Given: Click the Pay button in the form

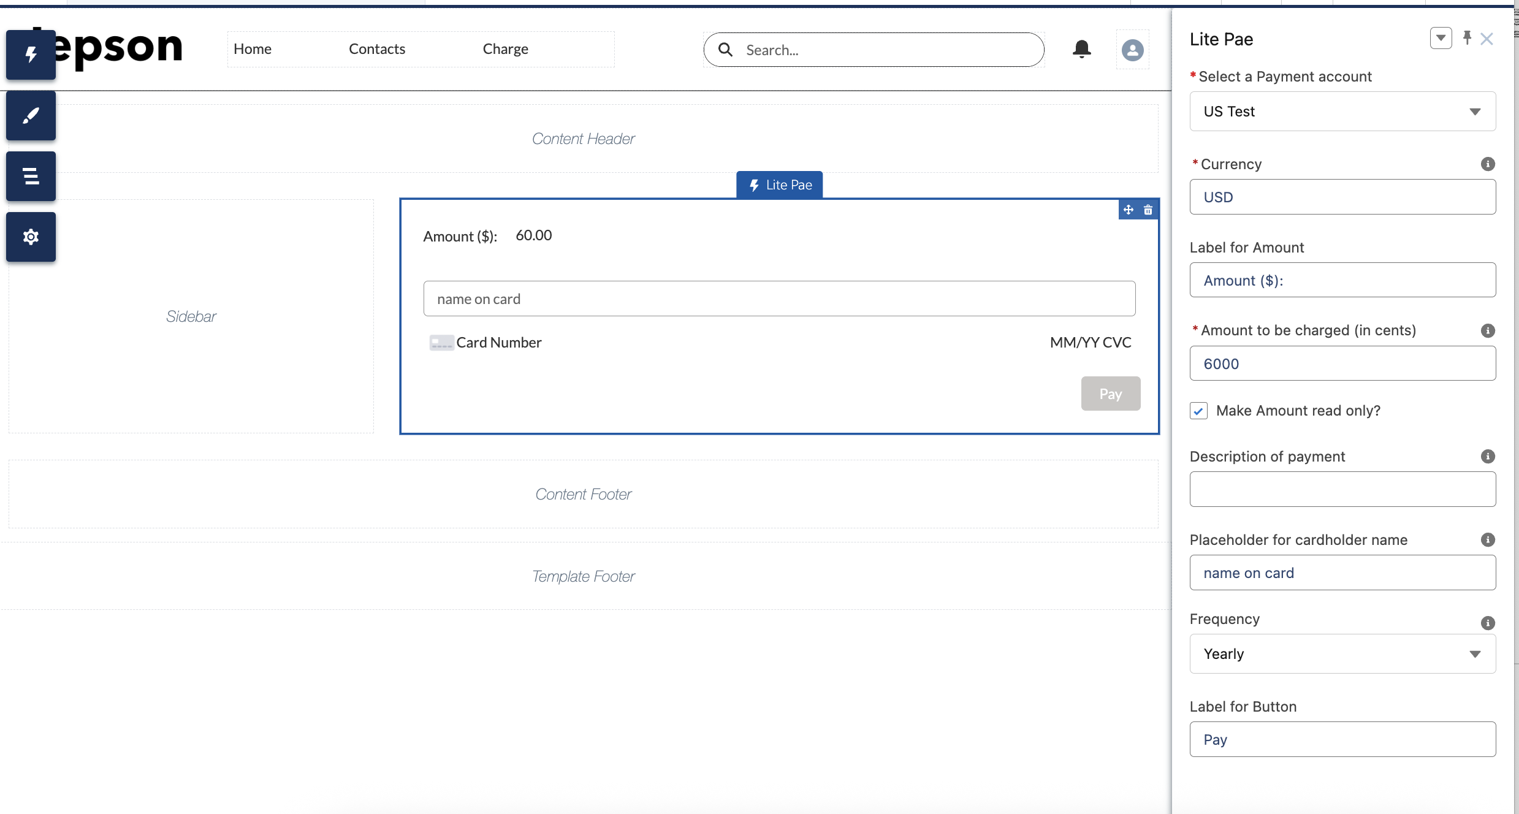Looking at the screenshot, I should click(x=1110, y=394).
